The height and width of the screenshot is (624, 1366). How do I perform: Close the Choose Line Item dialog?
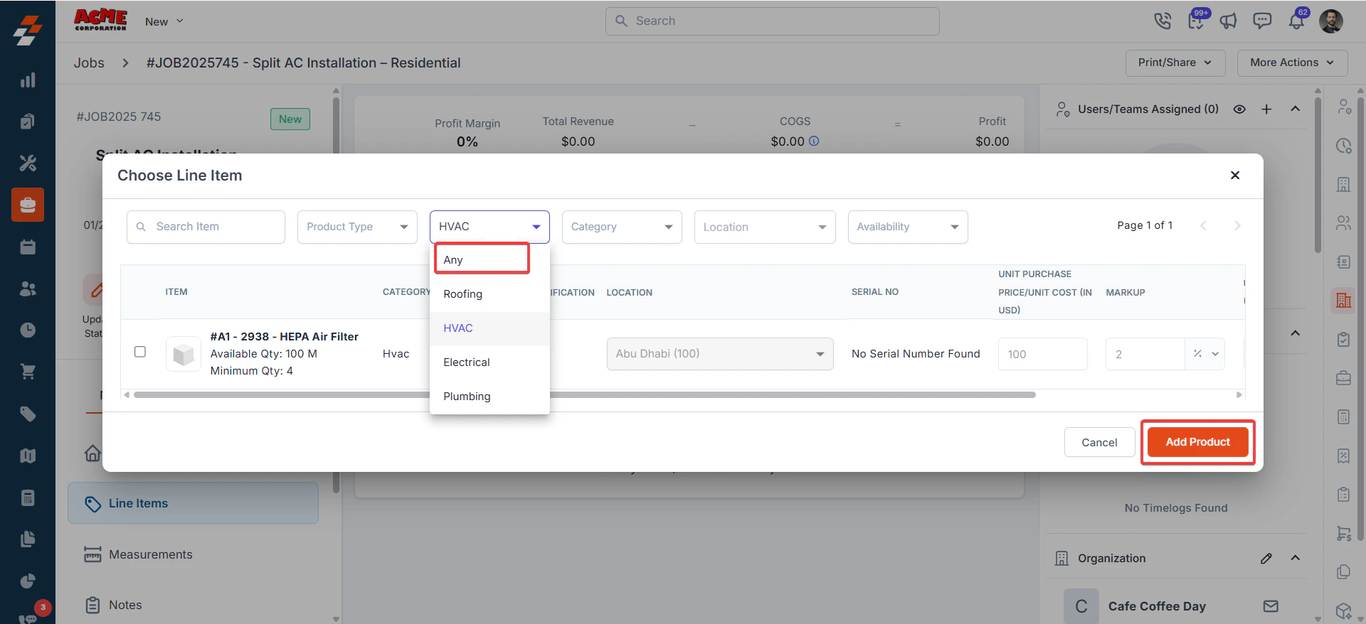1235,175
